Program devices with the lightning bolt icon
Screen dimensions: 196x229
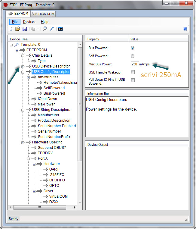click(x=52, y=29)
